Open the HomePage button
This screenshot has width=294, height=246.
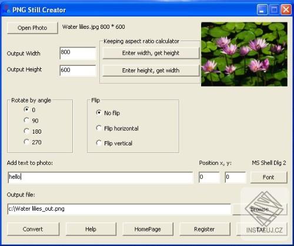pos(148,229)
